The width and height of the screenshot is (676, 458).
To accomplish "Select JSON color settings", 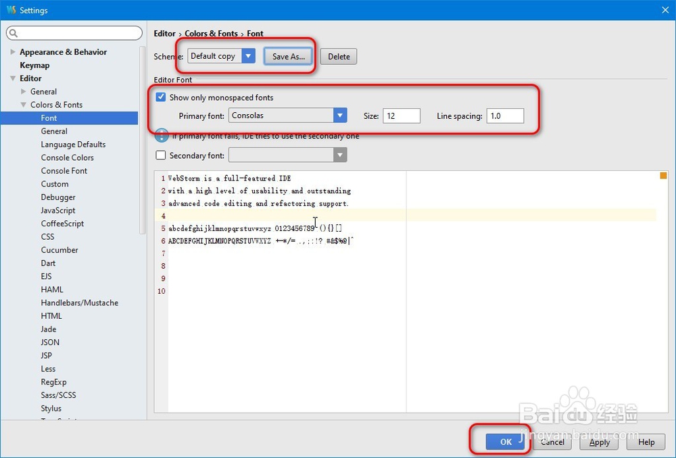I will 50,342.
